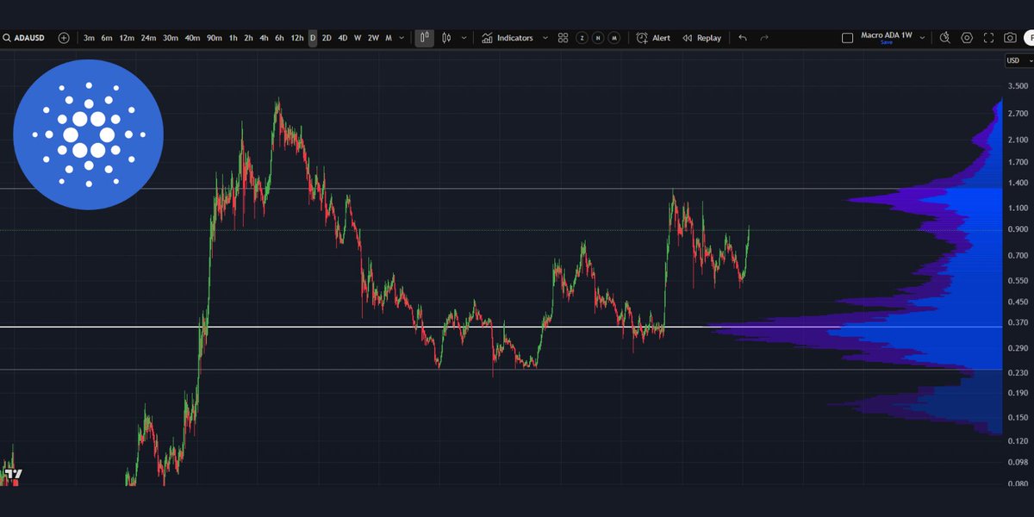Click the 3.500 price axis label
The image size is (1034, 517).
coord(1018,86)
